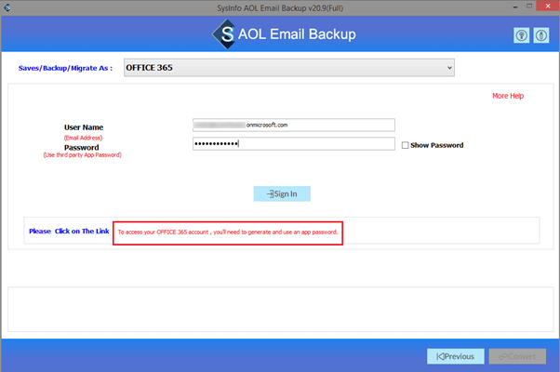Screen dimensions: 560x372
Task: Click the 'Please Click on The Link' text
Action: (x=69, y=232)
